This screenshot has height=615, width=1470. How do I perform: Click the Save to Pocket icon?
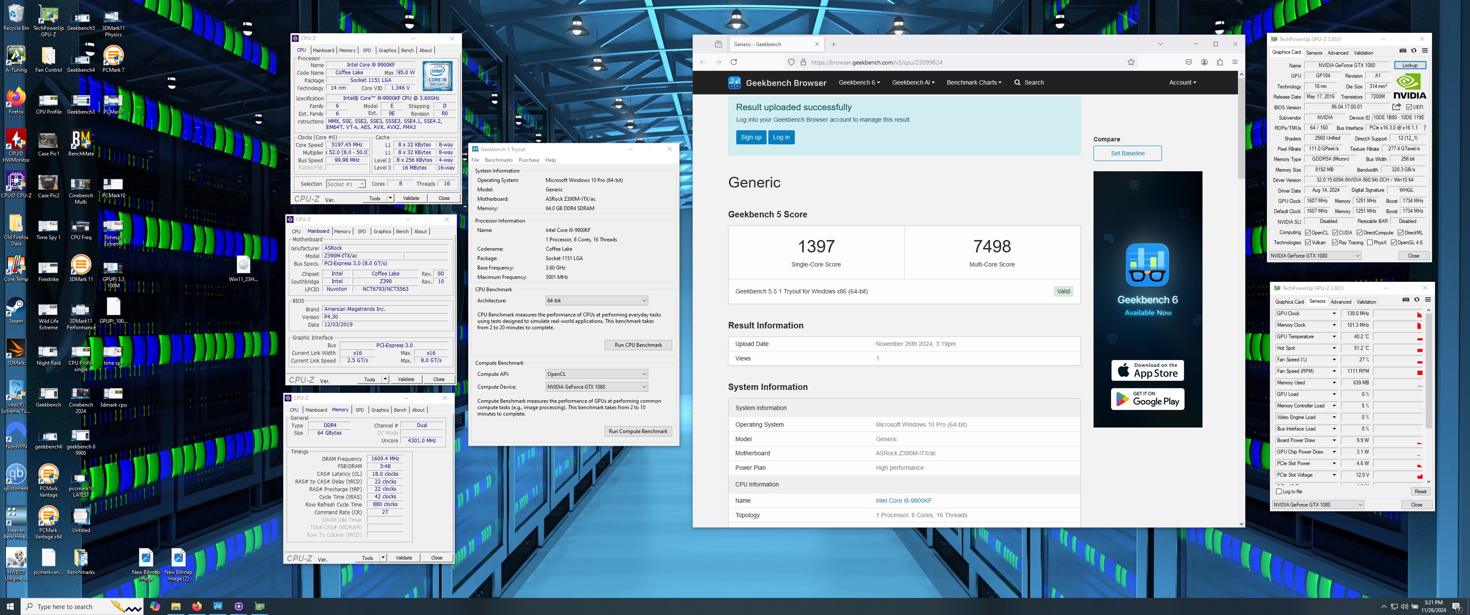click(1189, 62)
